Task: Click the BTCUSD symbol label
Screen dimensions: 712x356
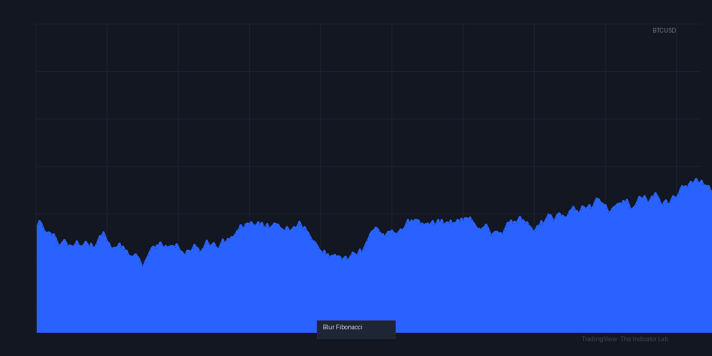Action: [664, 30]
